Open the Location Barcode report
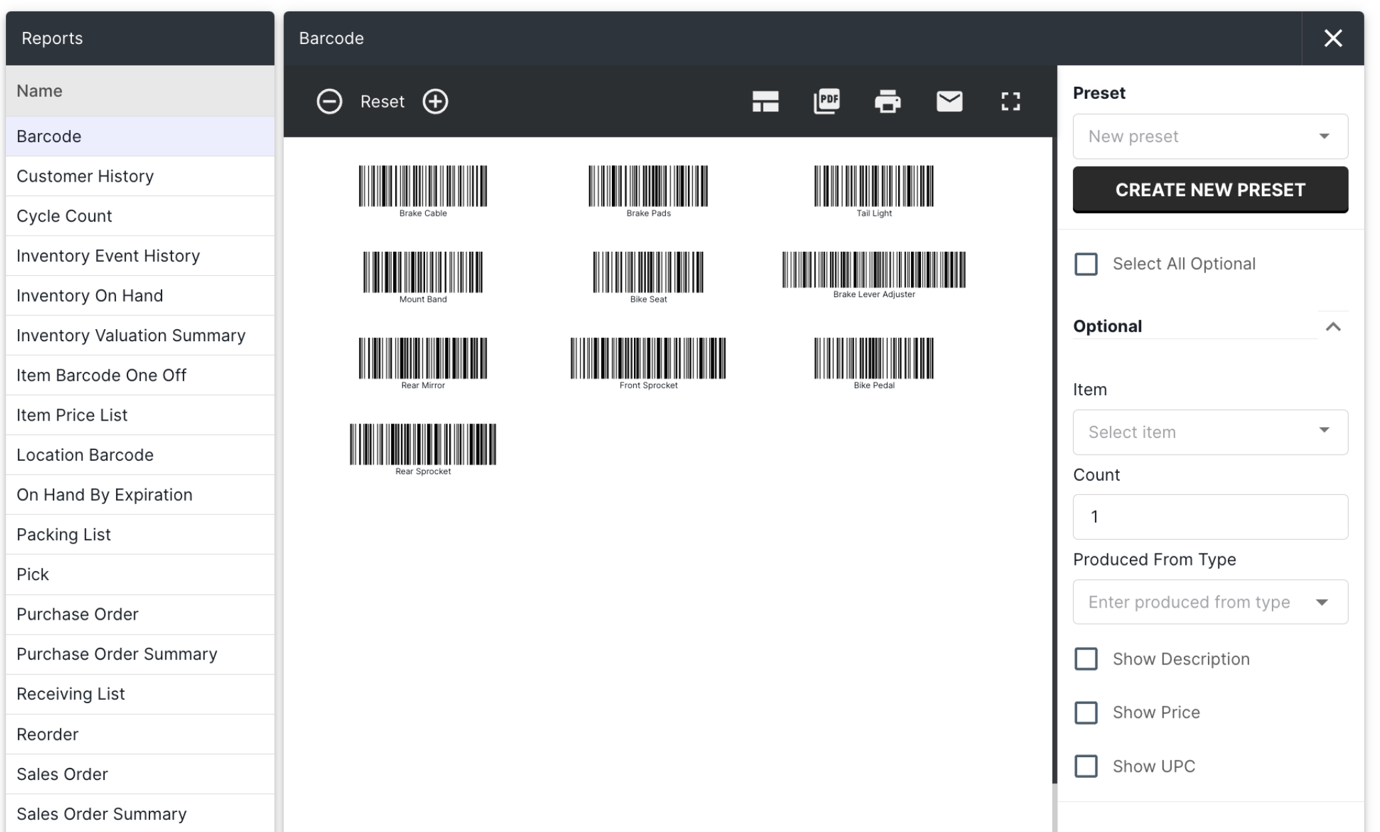The width and height of the screenshot is (1380, 832). point(140,455)
